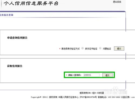Click the 申请查询信用报告 heading text
This screenshot has height=101, width=135.
point(17,38)
